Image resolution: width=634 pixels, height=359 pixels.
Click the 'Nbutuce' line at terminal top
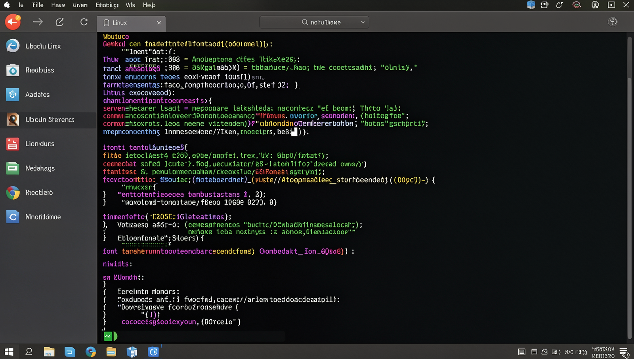(116, 36)
